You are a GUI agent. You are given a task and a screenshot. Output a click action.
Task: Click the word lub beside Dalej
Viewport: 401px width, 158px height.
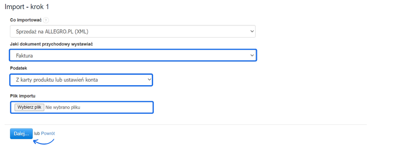click(37, 134)
